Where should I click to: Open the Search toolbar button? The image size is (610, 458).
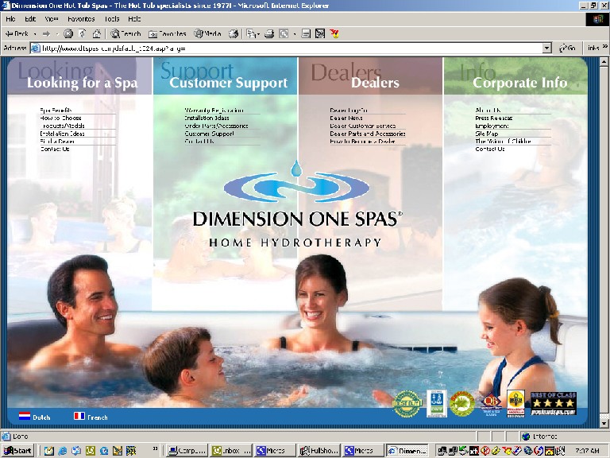125,33
